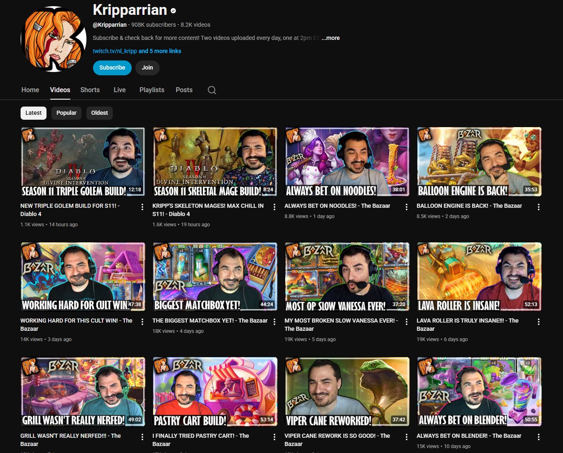Play the Balloon Engine Is Back thumbnail
Screen dimensions: 563x453
click(479, 162)
